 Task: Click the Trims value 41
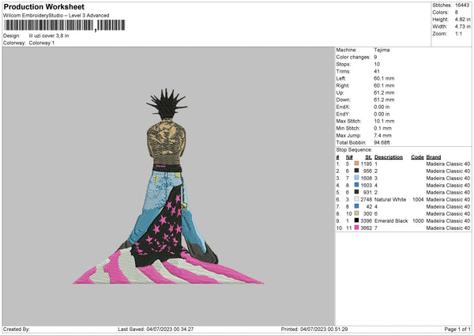(377, 72)
